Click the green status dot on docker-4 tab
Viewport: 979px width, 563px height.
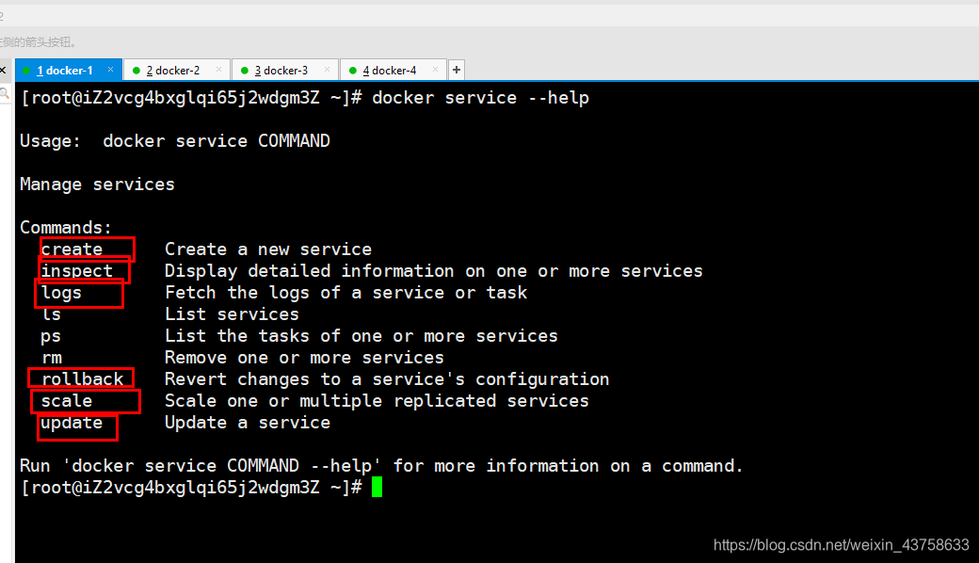click(x=353, y=71)
